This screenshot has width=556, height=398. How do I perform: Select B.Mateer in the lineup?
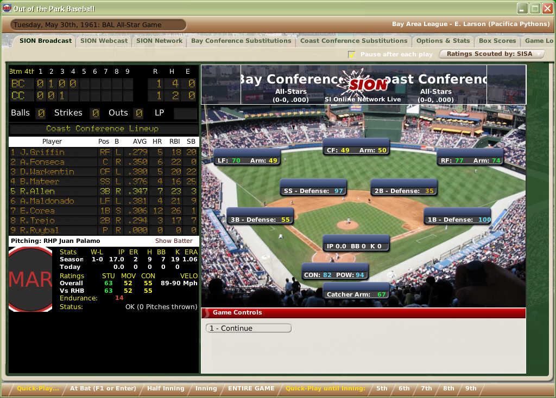[x=104, y=182]
